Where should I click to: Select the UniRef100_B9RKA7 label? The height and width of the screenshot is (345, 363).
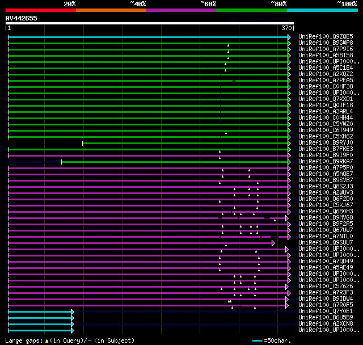pyautogui.click(x=326, y=162)
